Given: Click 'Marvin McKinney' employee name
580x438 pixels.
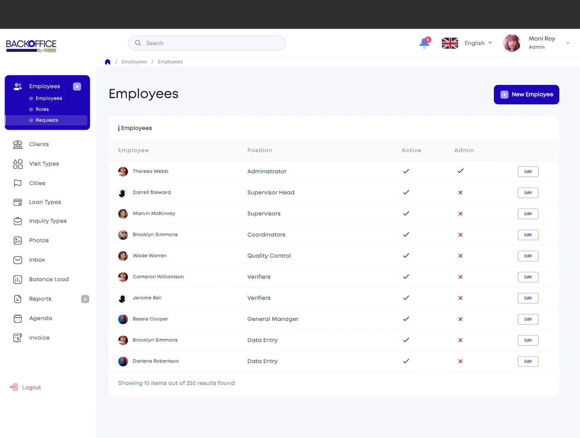Looking at the screenshot, I should 154,213.
